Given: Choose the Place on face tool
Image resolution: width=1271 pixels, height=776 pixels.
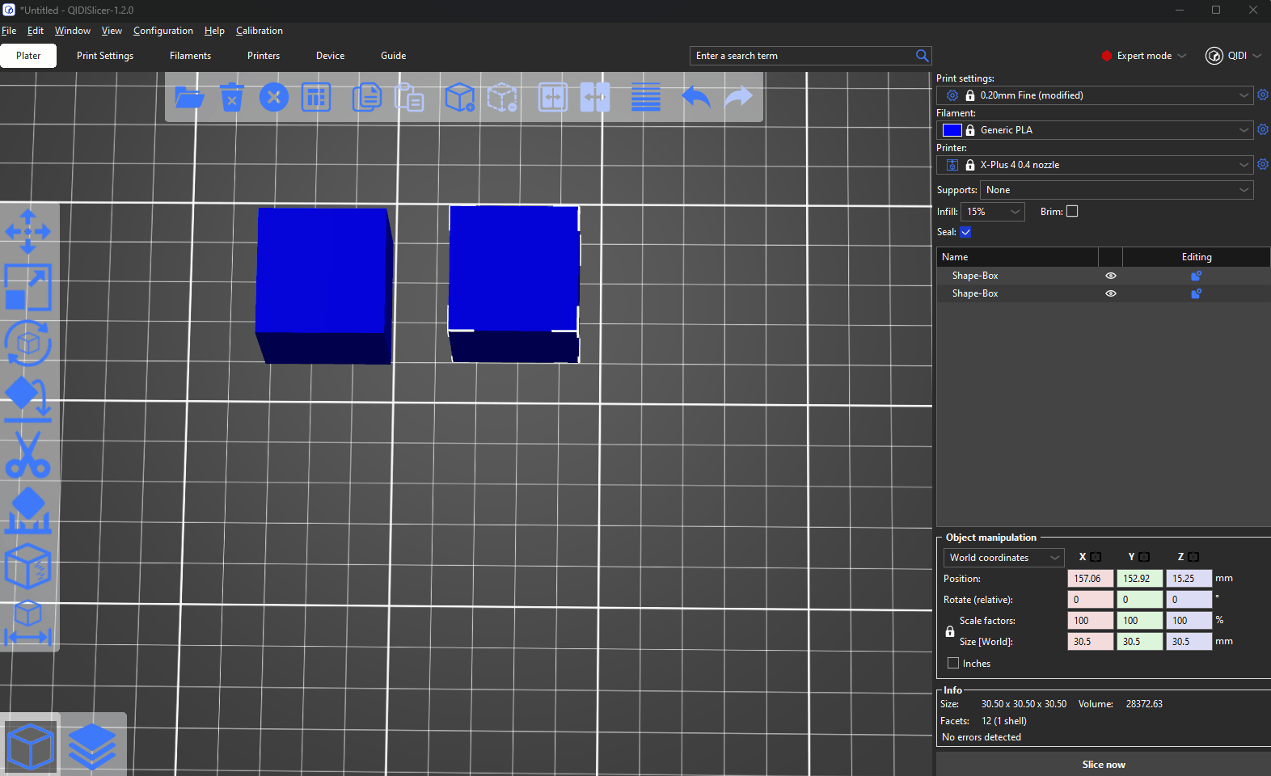Looking at the screenshot, I should [28, 399].
